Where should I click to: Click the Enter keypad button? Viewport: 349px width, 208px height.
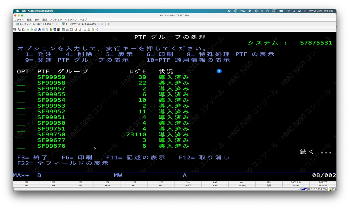(188, 182)
